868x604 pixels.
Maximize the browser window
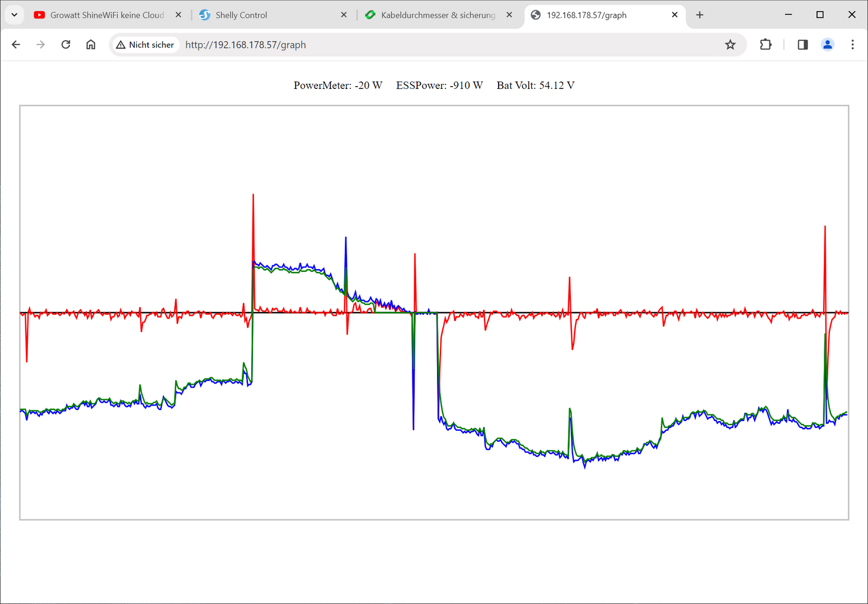(820, 15)
